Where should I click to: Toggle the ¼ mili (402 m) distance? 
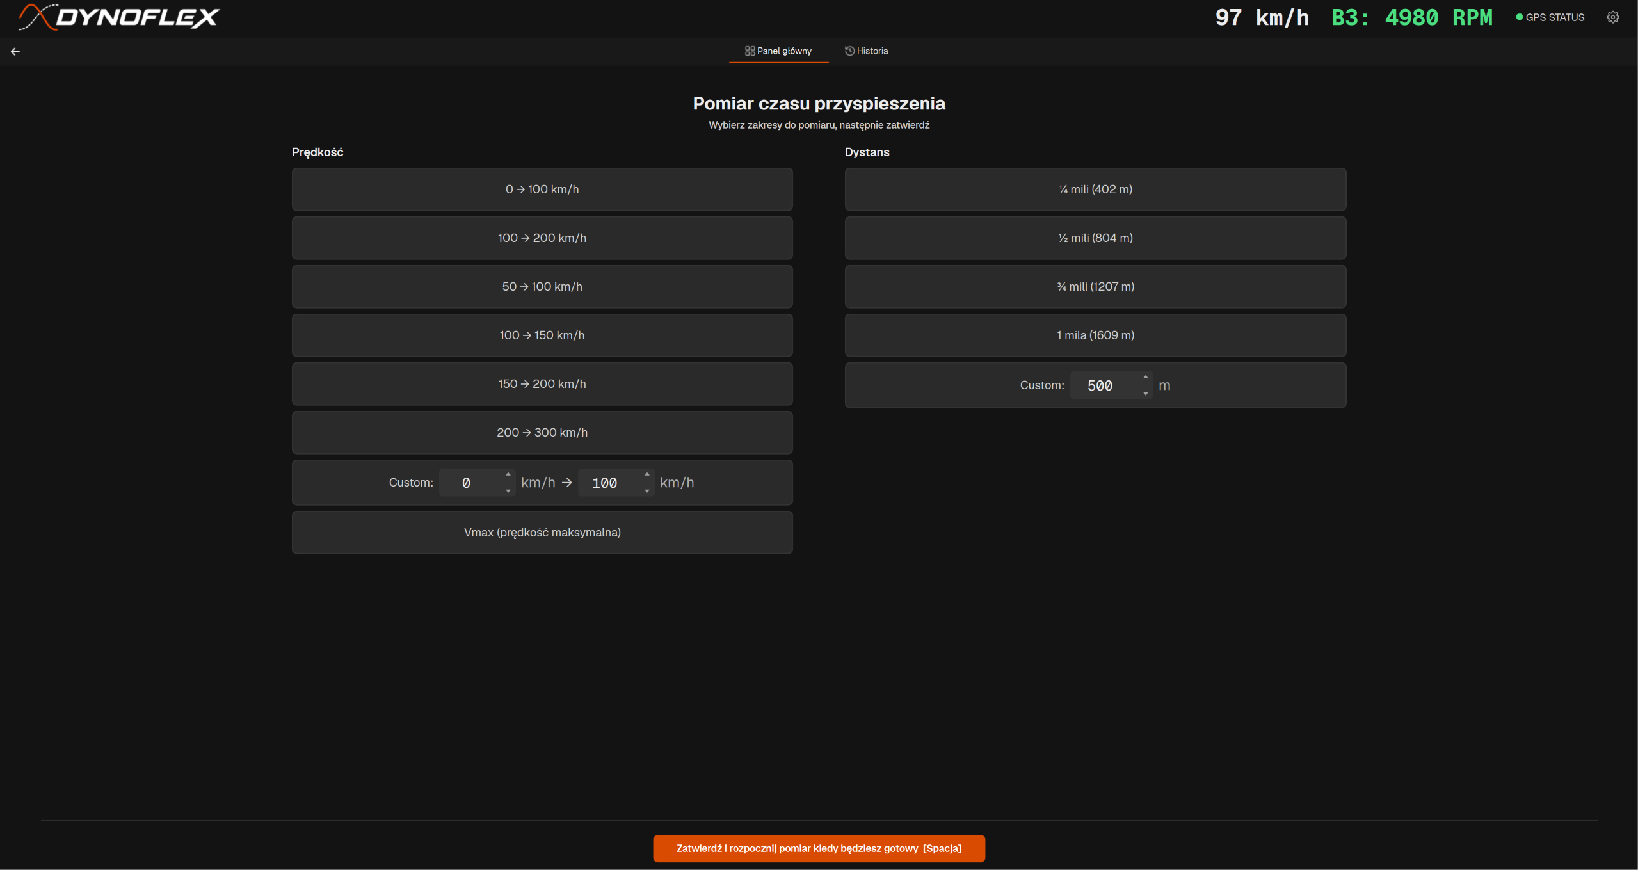1095,189
